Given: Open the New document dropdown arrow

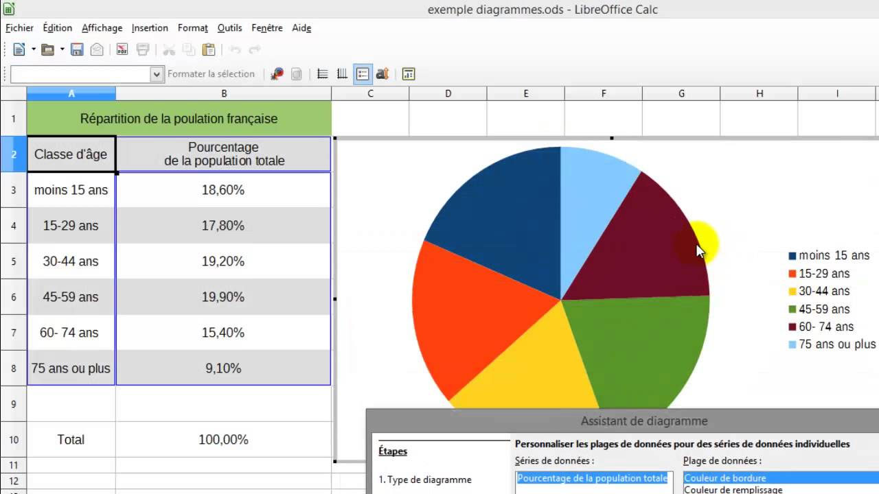Looking at the screenshot, I should tap(33, 49).
